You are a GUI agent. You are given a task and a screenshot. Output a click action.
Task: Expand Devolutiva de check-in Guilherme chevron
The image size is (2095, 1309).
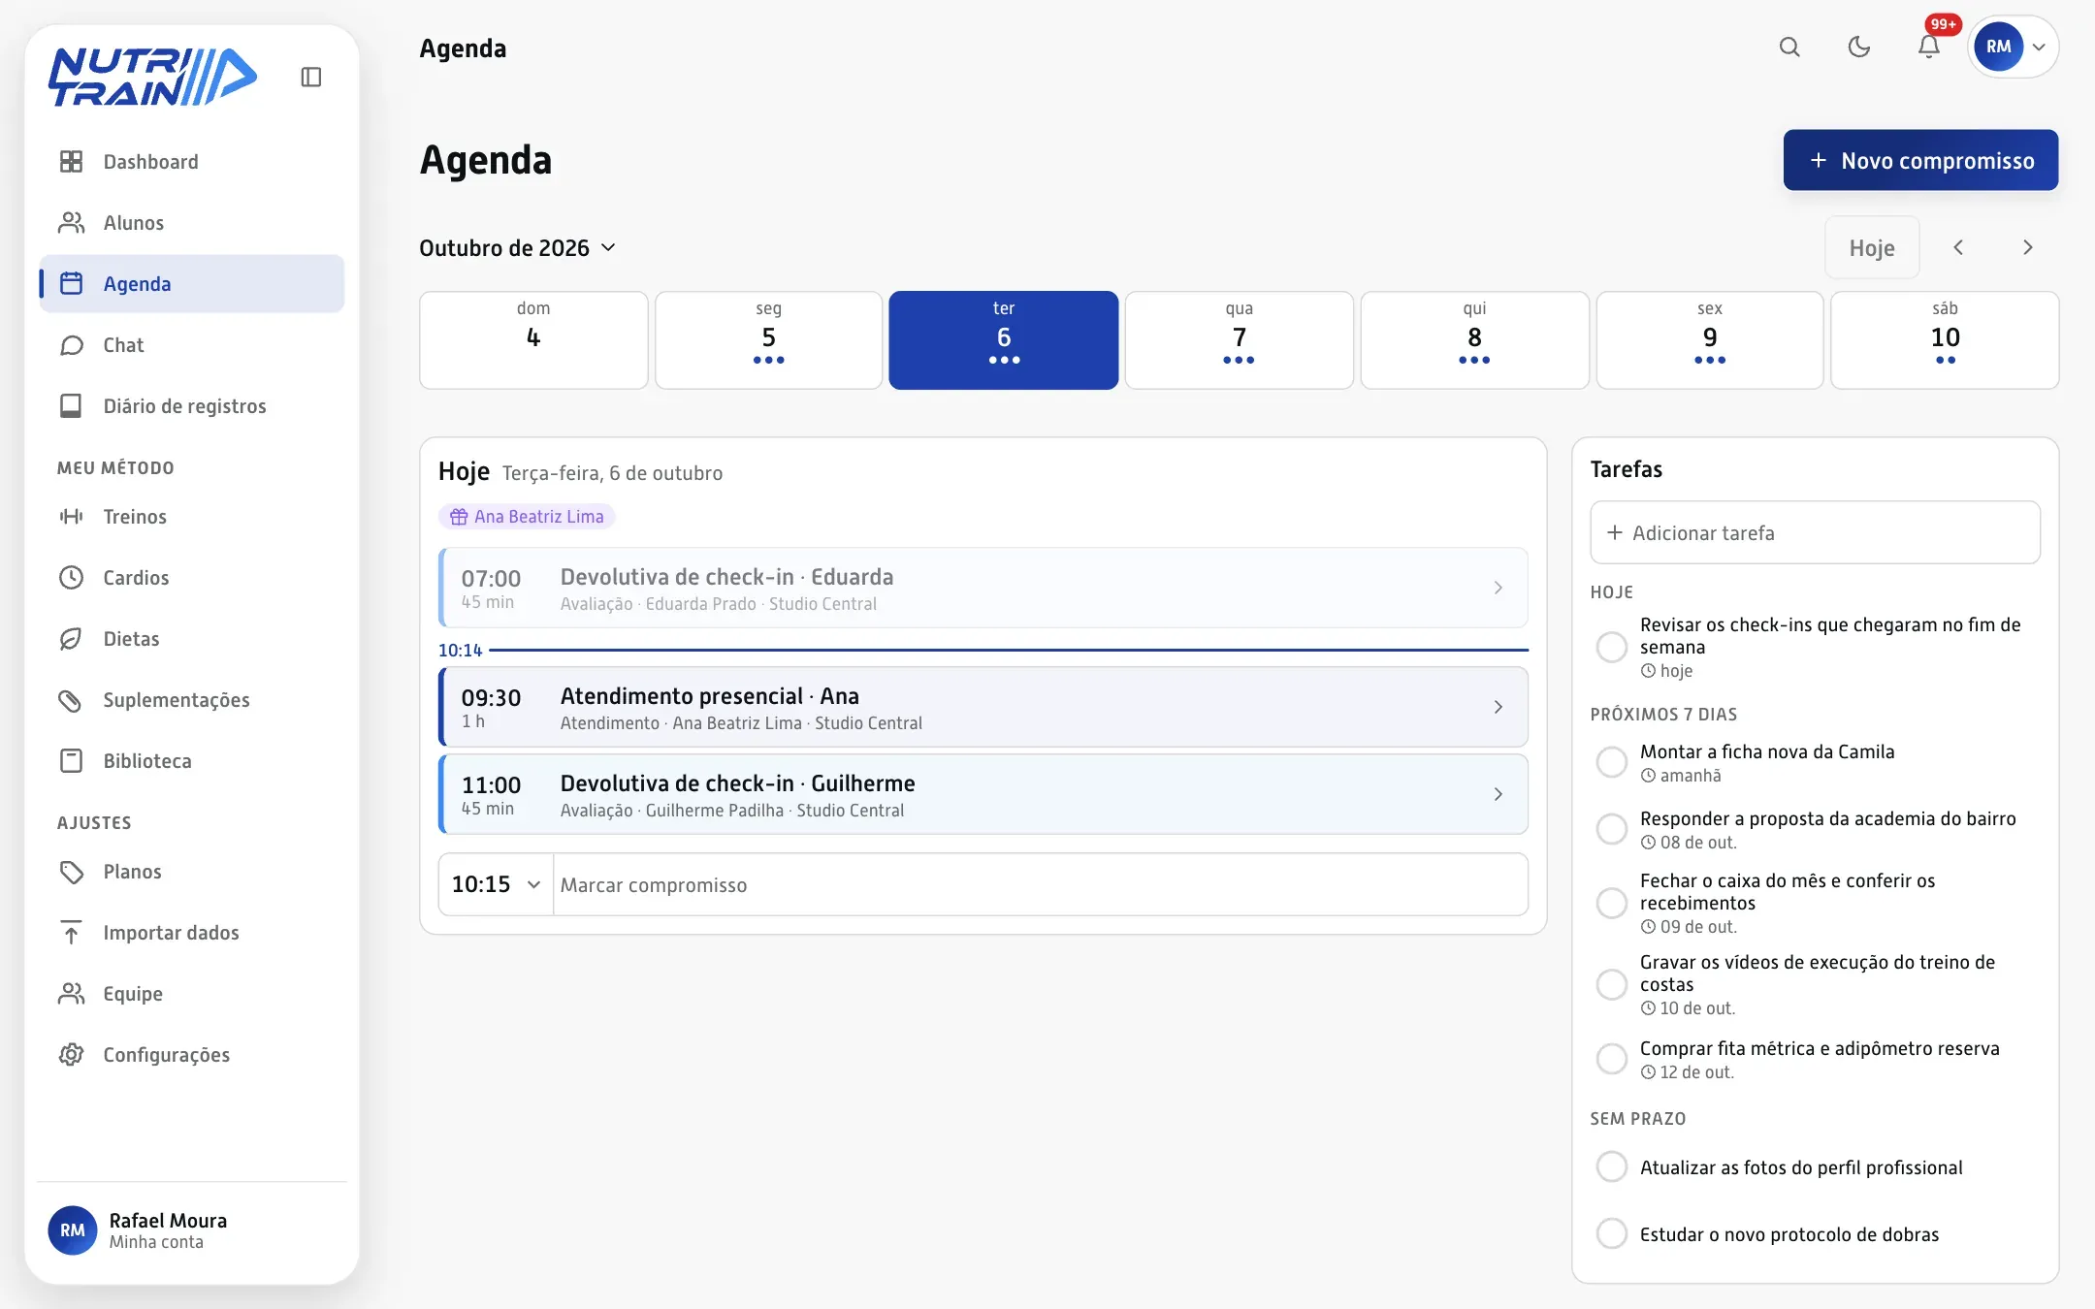(x=1499, y=794)
